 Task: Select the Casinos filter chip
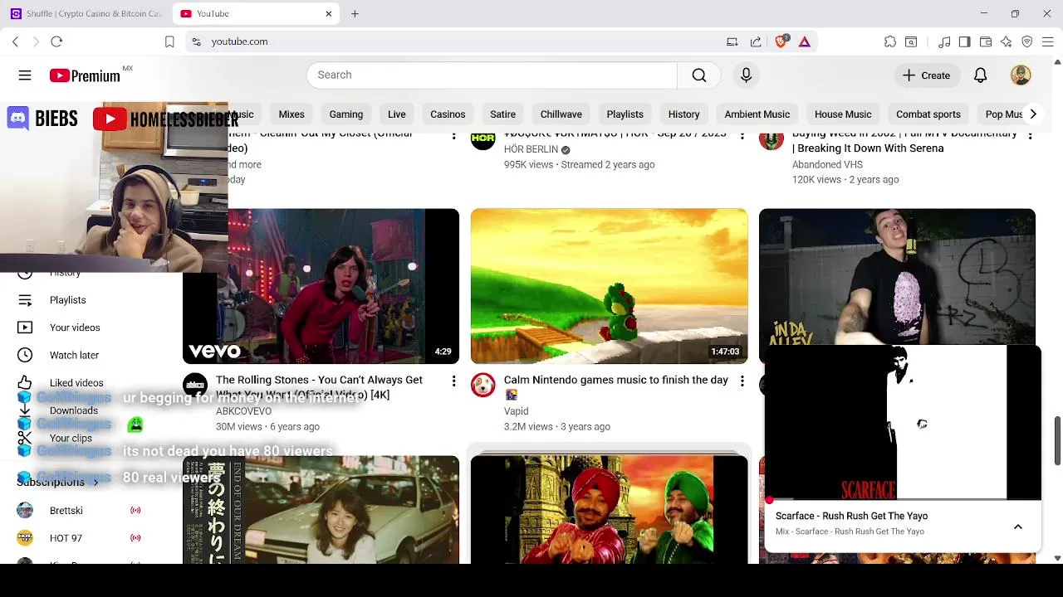[448, 114]
